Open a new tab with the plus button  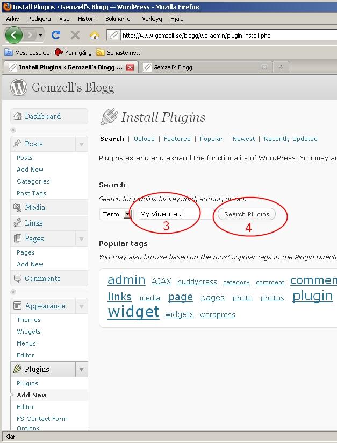[x=281, y=67]
